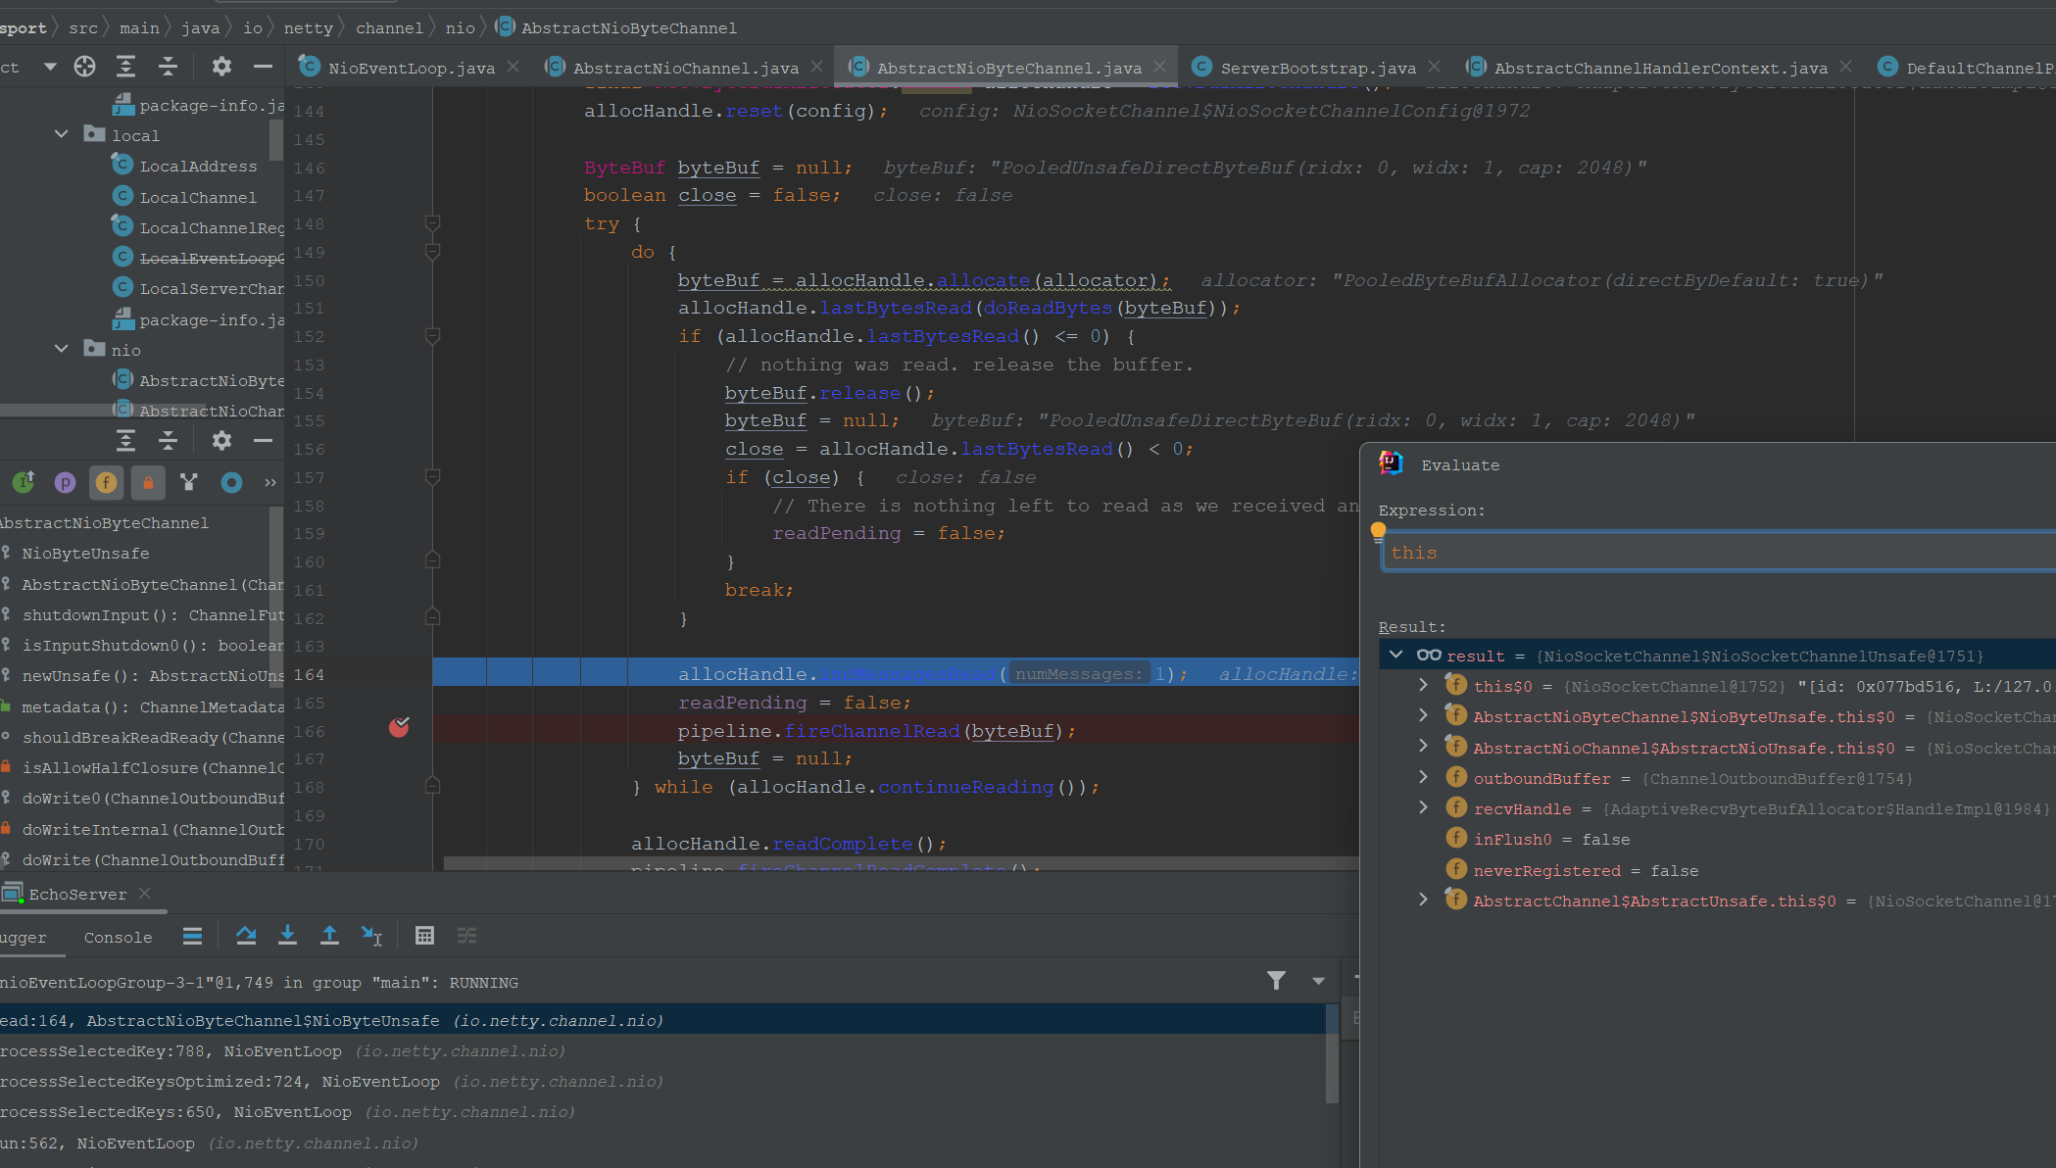Switch to NioEventLoop.java editor tab
Screen dimensions: 2056x1168
411,68
